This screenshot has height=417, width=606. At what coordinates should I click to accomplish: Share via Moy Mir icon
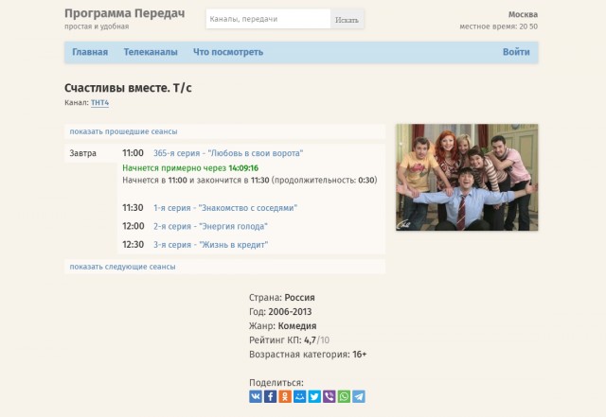click(299, 396)
